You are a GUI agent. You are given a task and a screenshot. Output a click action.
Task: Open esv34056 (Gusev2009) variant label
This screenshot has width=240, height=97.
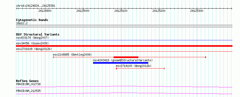coord(32,43)
